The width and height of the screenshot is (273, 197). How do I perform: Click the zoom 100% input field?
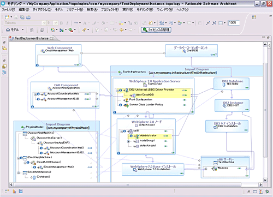click(x=234, y=23)
